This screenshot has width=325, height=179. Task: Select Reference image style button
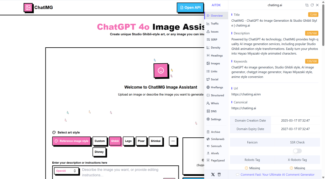pos(72,141)
